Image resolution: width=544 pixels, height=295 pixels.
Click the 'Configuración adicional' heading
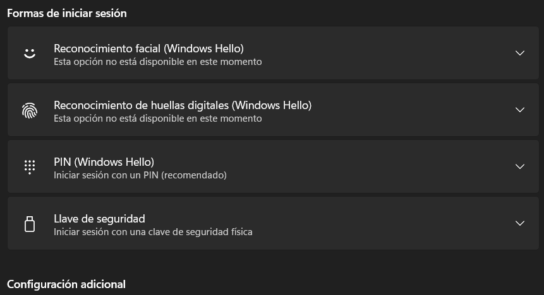pos(66,284)
